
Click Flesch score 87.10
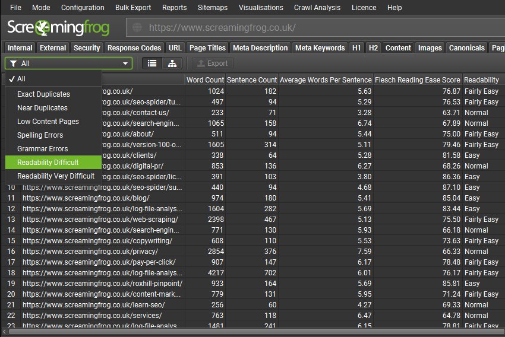tap(452, 187)
